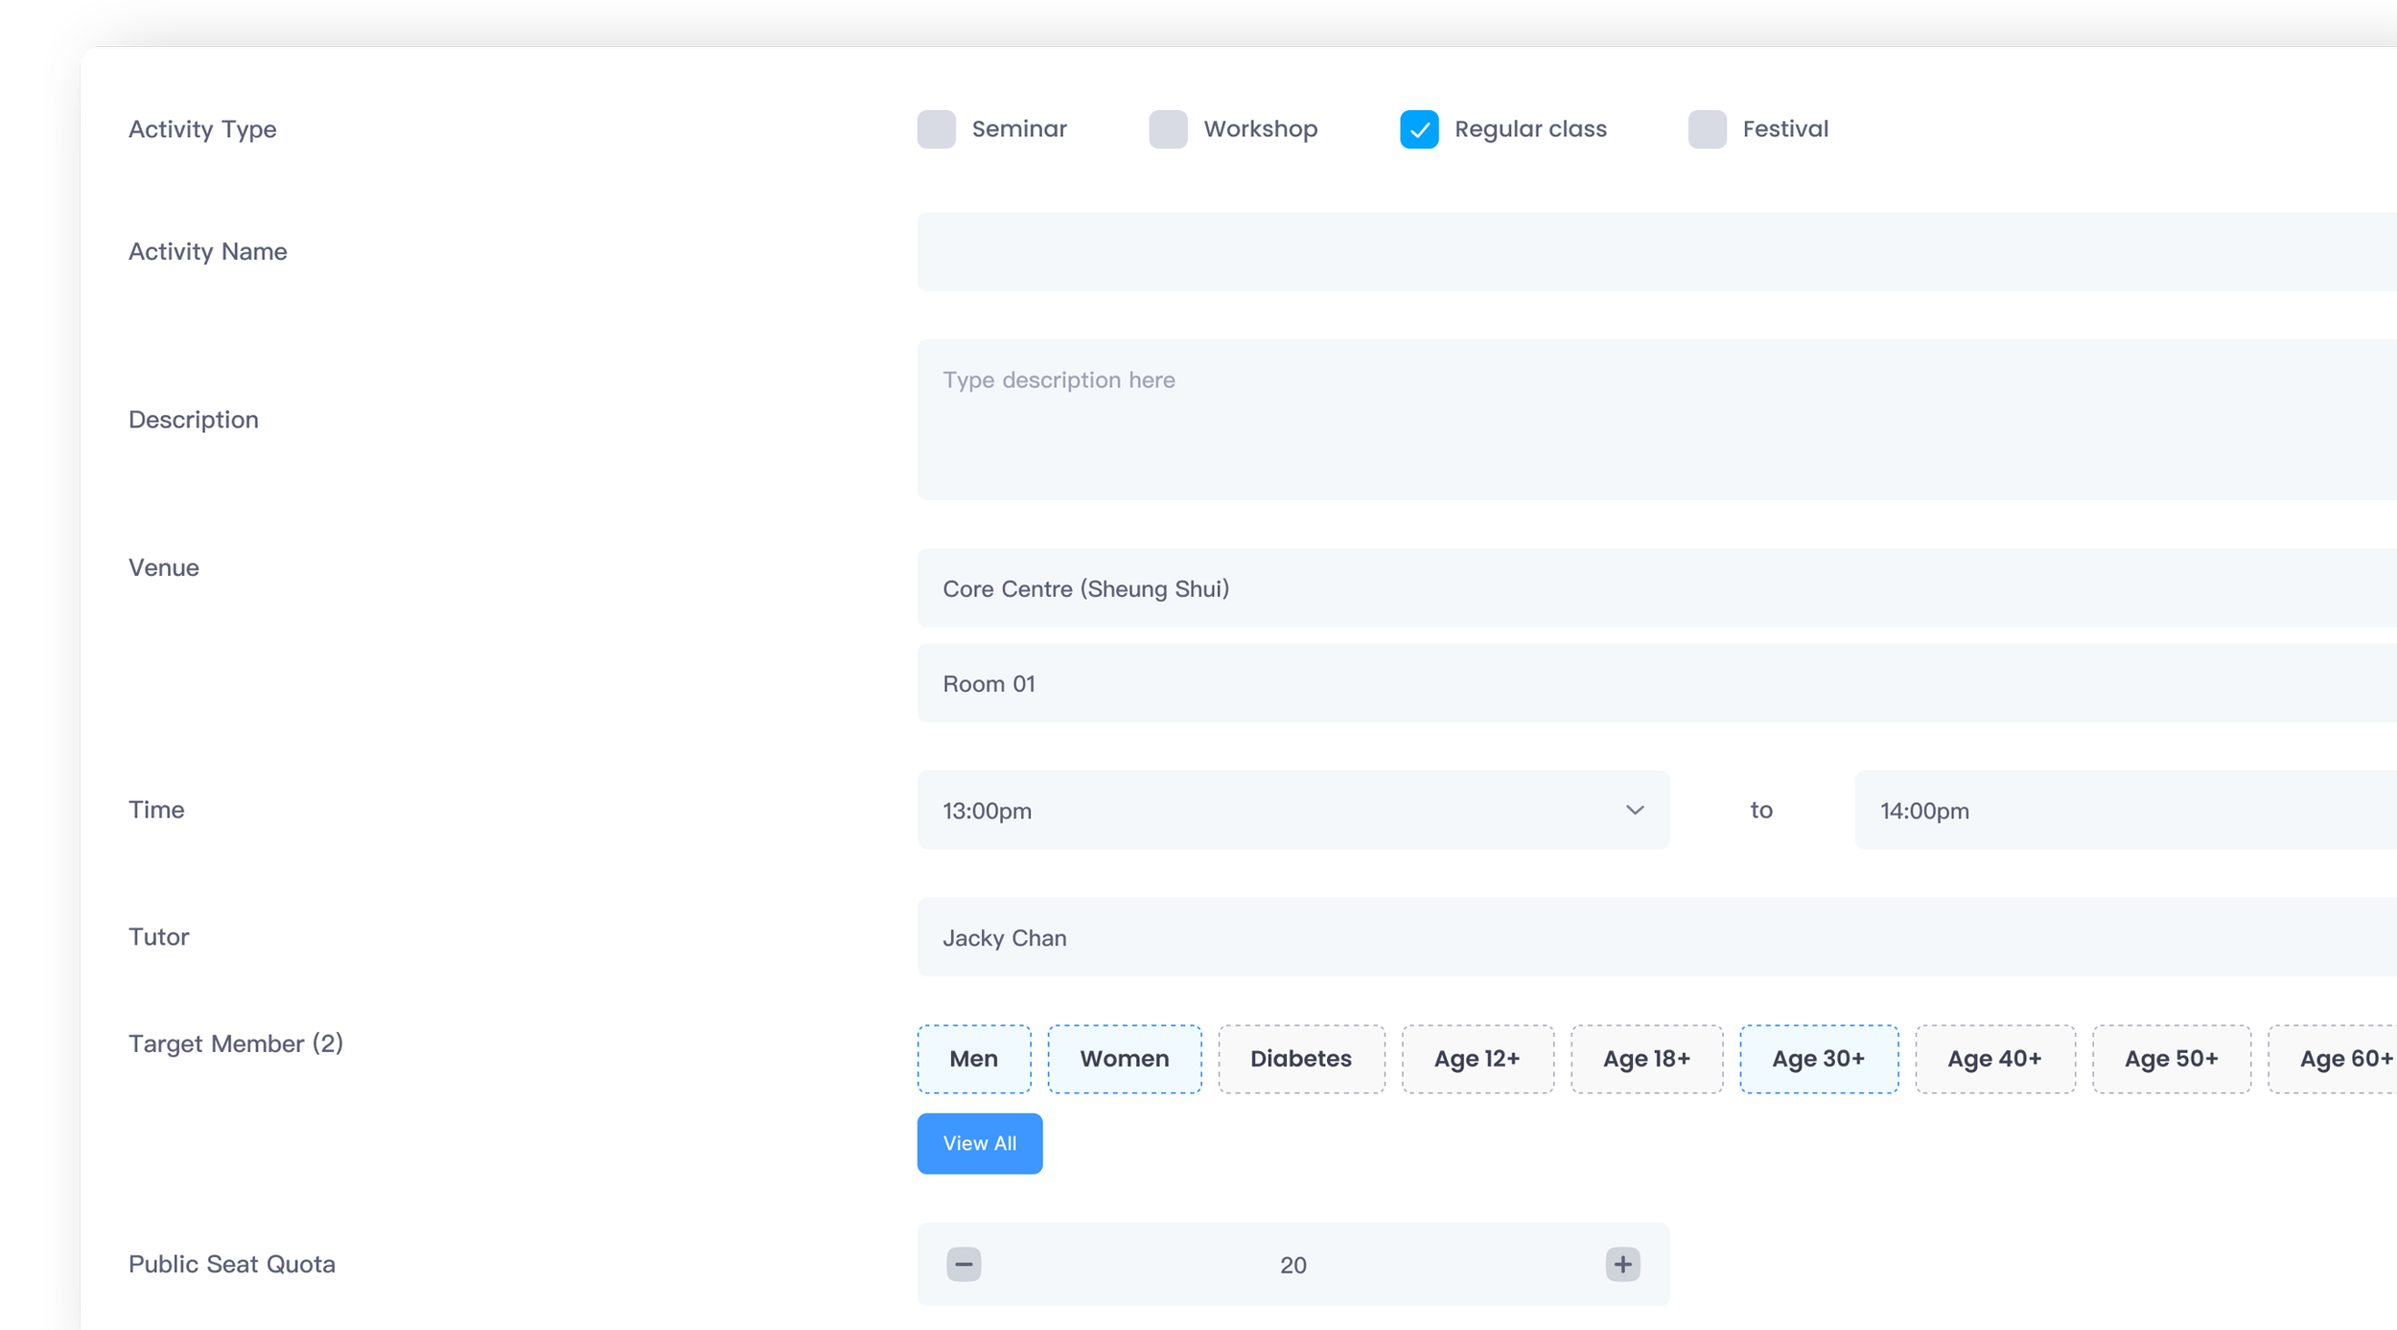The image size is (2397, 1330).
Task: Deselect the Men target tag
Action: tap(973, 1059)
